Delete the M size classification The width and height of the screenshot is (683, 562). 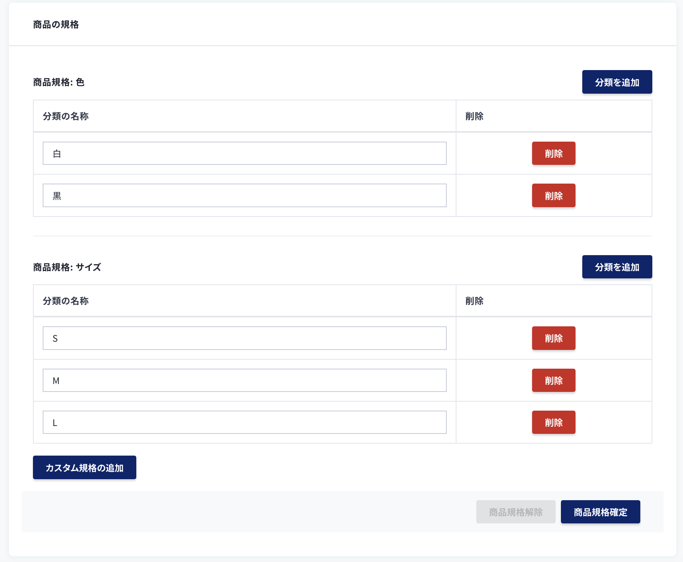tap(553, 380)
